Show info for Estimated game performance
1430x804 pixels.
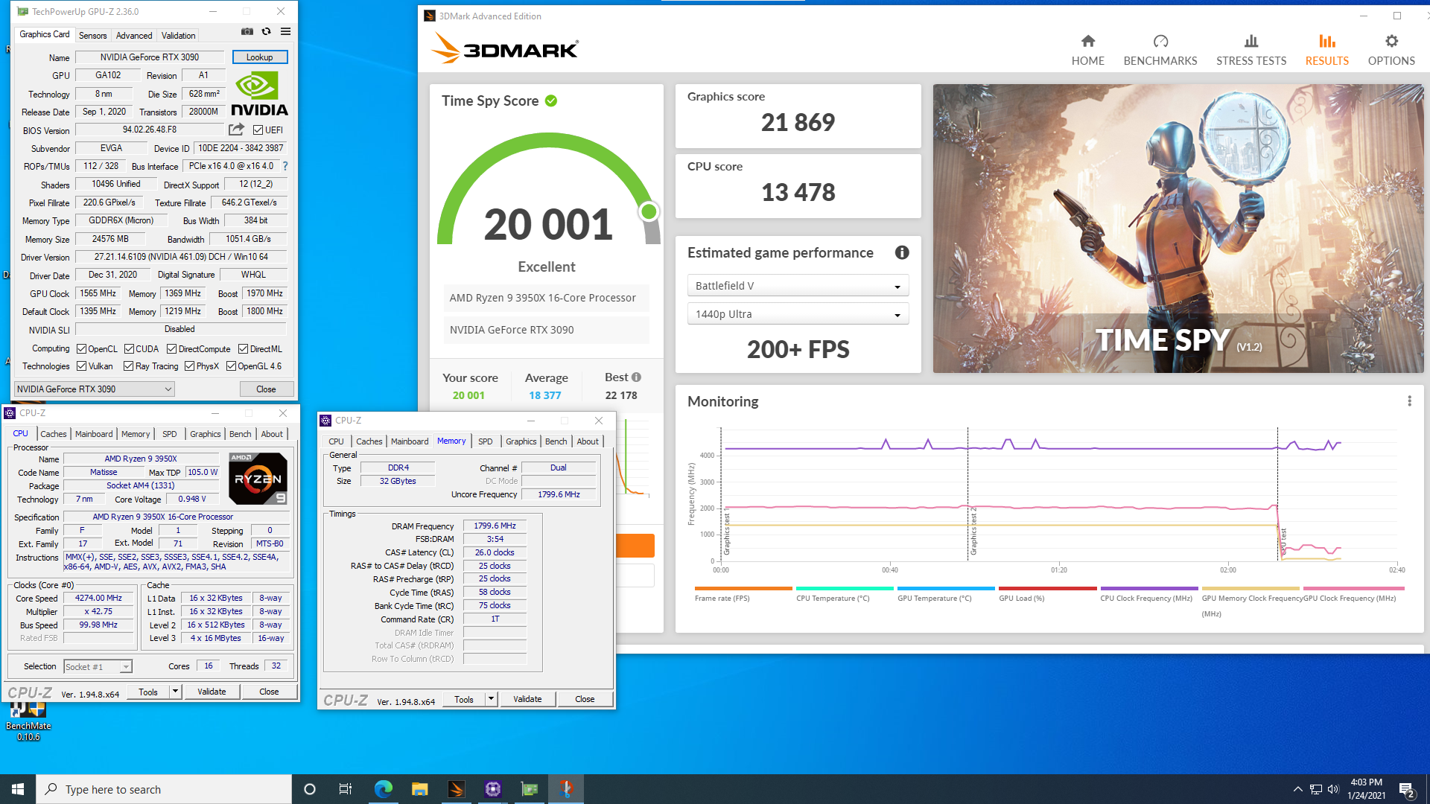(902, 252)
